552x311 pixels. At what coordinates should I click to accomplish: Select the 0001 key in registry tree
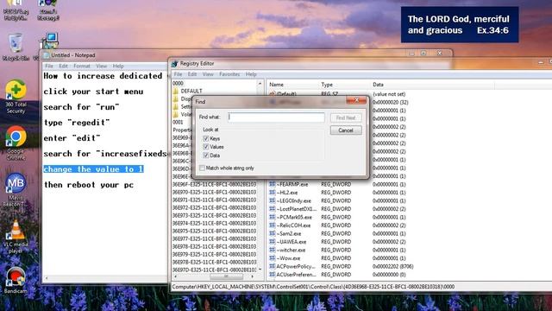point(179,122)
